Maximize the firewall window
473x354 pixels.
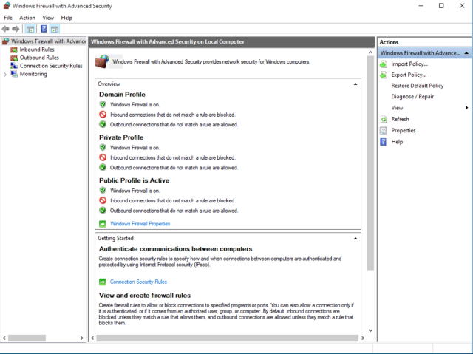click(x=441, y=6)
